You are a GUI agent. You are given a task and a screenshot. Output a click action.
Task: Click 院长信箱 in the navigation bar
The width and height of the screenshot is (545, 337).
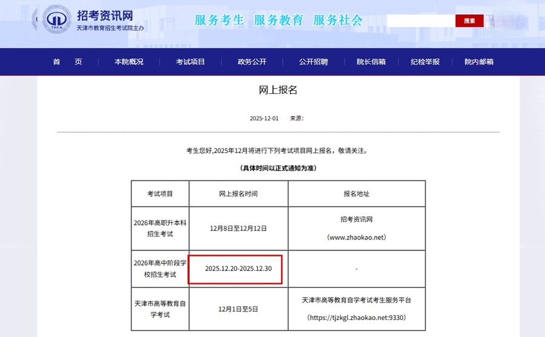tap(371, 62)
